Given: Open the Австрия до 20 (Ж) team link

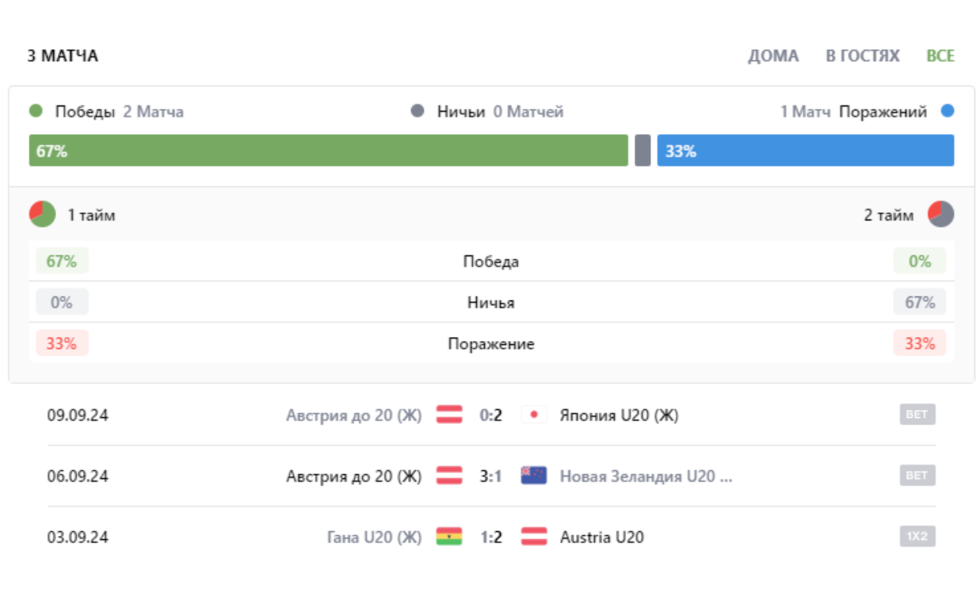Looking at the screenshot, I should (x=352, y=413).
